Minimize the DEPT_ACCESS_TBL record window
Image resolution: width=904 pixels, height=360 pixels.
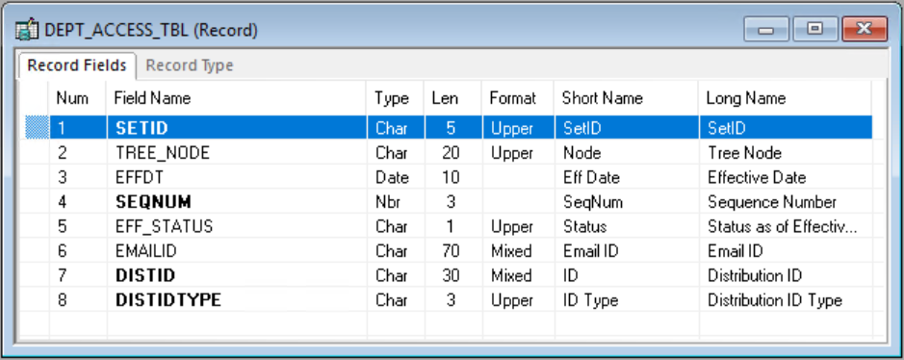point(766,29)
